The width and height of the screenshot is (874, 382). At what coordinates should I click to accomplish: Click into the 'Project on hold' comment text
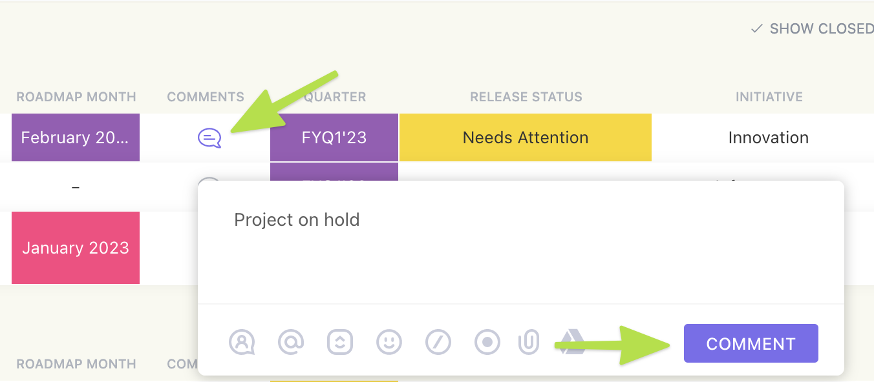pyautogui.click(x=297, y=220)
